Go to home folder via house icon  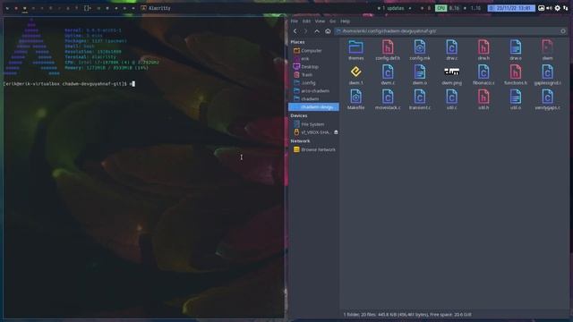pyautogui.click(x=328, y=31)
